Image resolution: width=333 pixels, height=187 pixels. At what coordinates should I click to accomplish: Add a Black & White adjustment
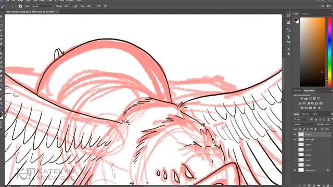tap(308, 103)
